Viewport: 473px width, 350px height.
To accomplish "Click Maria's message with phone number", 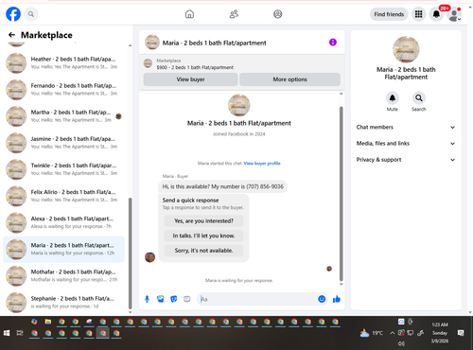I will point(223,186).
